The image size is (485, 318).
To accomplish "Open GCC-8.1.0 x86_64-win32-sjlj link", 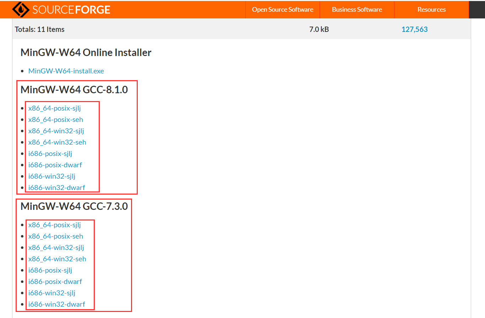I will 56,131.
